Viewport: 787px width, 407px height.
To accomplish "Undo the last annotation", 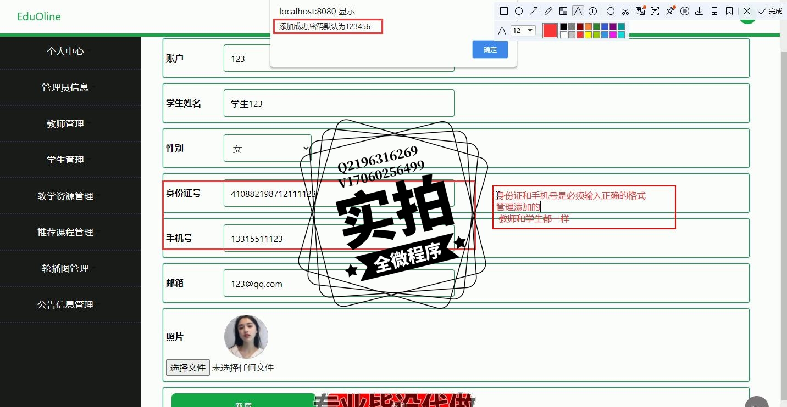I will (x=611, y=11).
